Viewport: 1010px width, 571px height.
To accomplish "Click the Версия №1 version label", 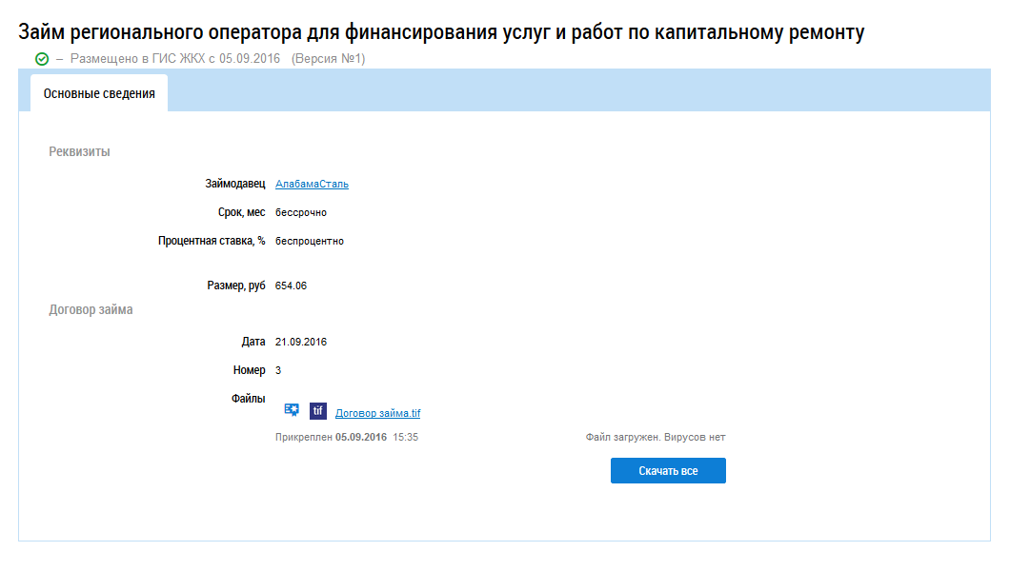I will (328, 59).
